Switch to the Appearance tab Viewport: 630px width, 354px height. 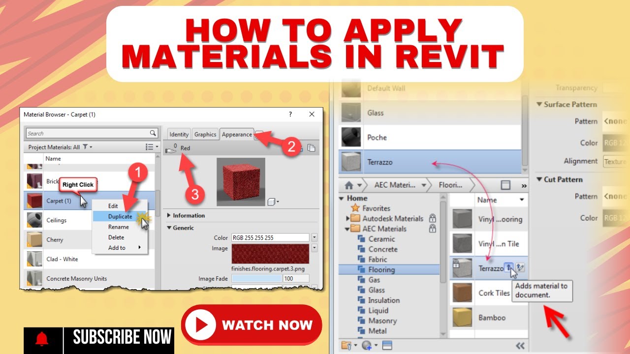237,134
